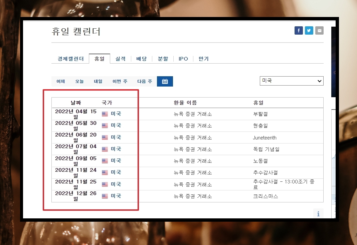Open the 만기 tab
Viewport: 357px width, 245px height.
203,59
